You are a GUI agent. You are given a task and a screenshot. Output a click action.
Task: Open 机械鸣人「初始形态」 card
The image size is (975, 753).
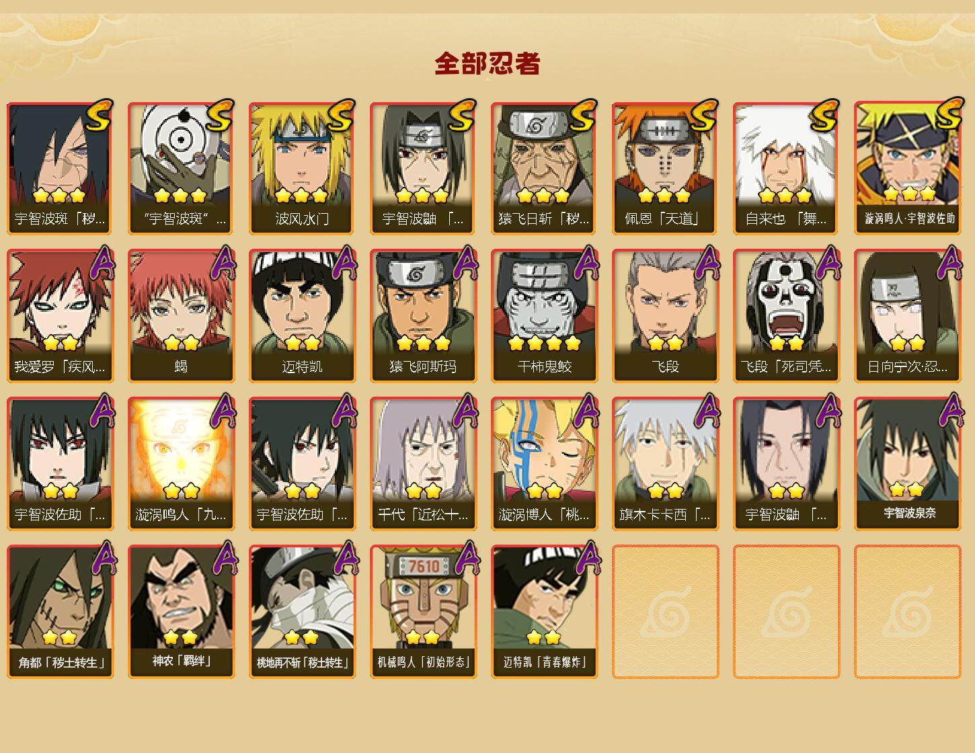423,612
